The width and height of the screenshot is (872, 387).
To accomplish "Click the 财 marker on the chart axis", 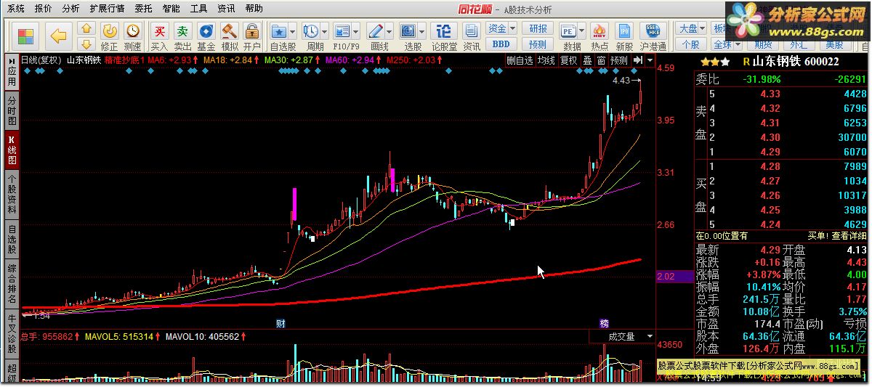I will coord(280,322).
